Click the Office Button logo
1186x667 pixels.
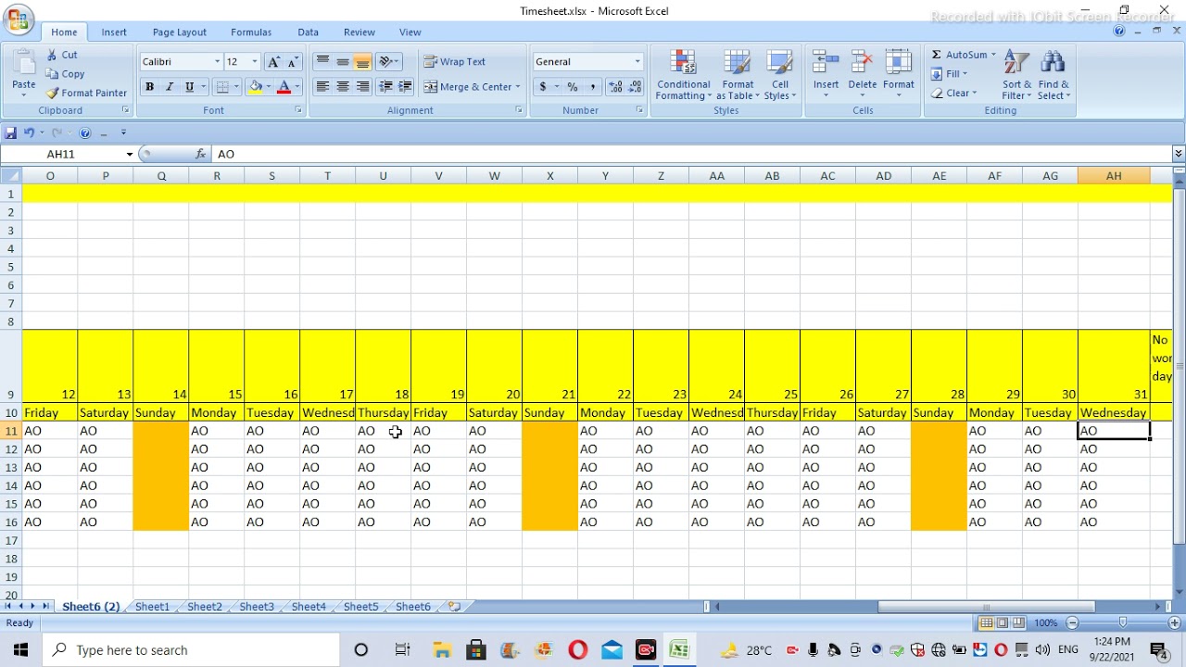(x=19, y=19)
